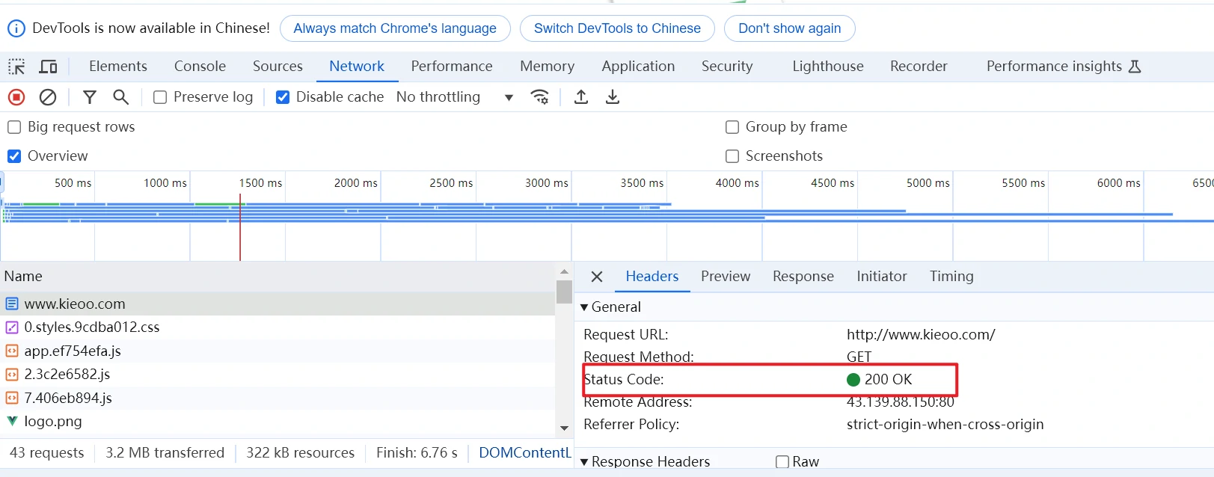
Task: Open the network filter funnel
Action: coord(90,97)
